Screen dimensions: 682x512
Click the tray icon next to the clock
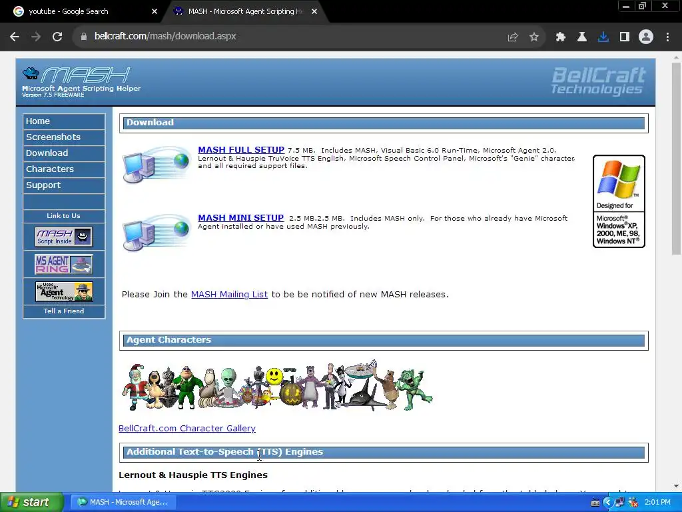click(633, 503)
